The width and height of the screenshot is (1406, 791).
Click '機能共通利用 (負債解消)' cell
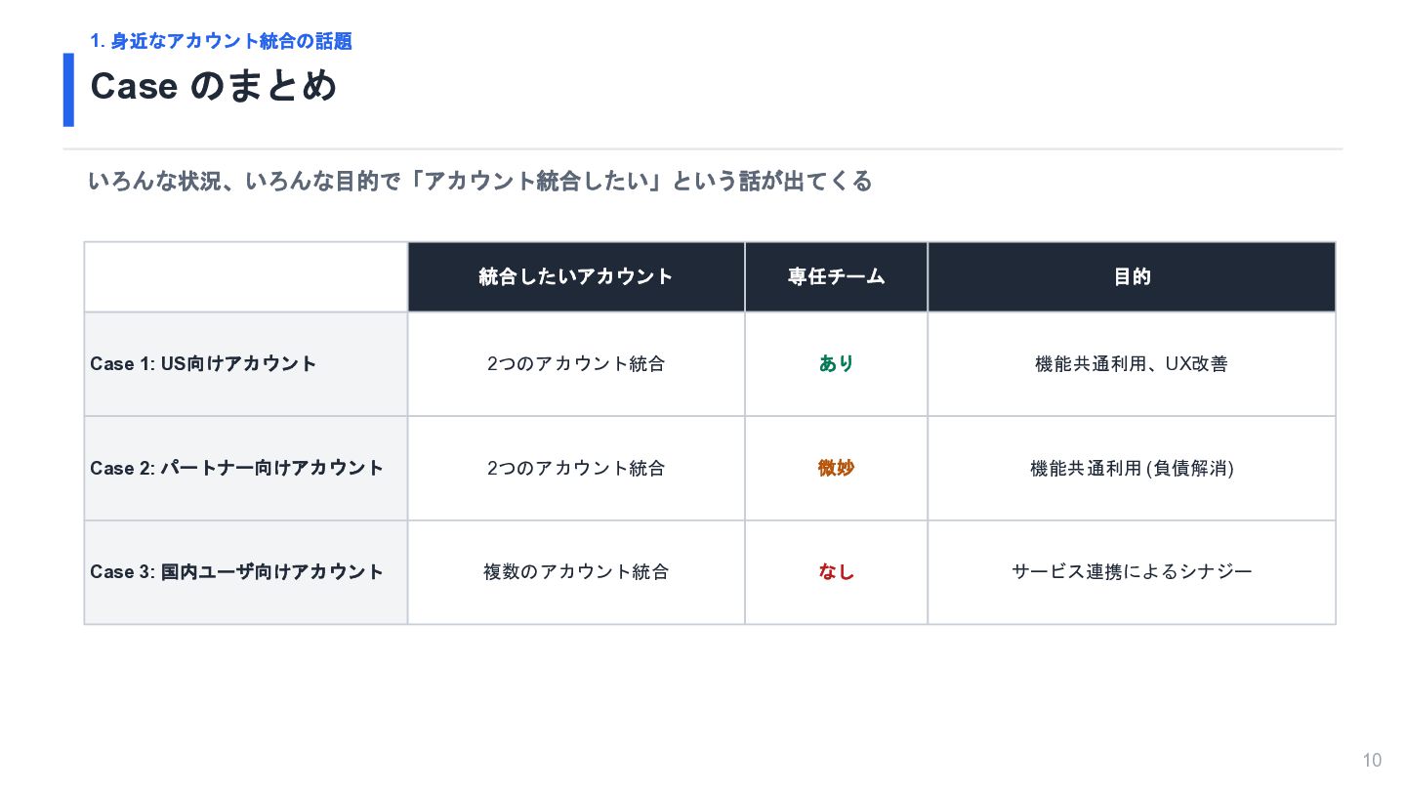1132,468
